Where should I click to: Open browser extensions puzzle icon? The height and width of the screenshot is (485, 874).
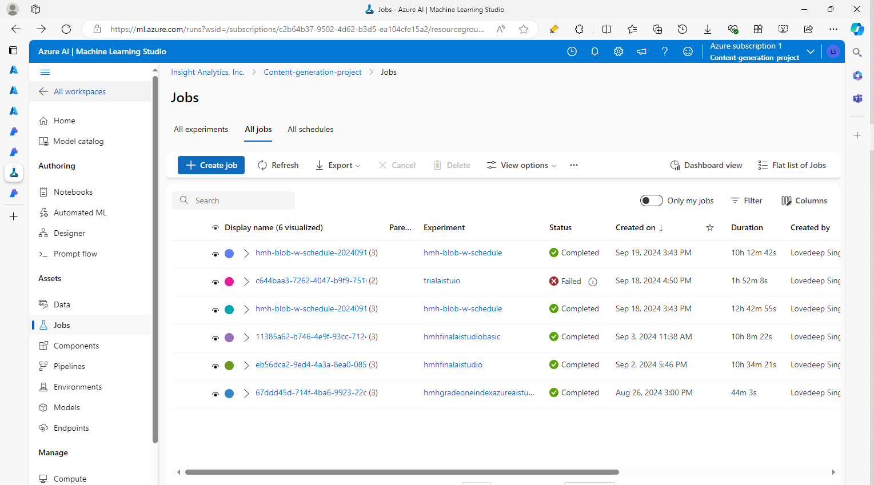[x=579, y=29]
